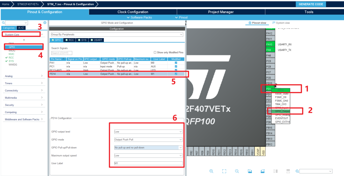Image resolution: width=344 pixels, height=176 pixels.
Task: Click the GENERATE CODE button
Action: [x=311, y=4]
